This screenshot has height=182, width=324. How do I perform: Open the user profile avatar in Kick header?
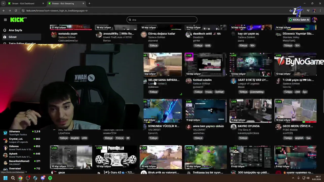(x=315, y=20)
